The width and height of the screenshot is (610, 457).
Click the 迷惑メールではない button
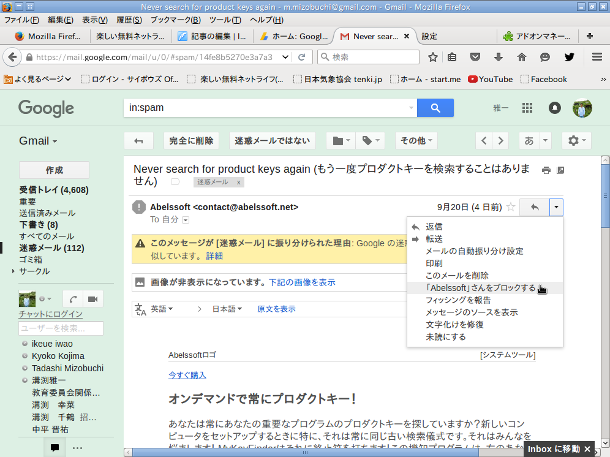(x=273, y=141)
